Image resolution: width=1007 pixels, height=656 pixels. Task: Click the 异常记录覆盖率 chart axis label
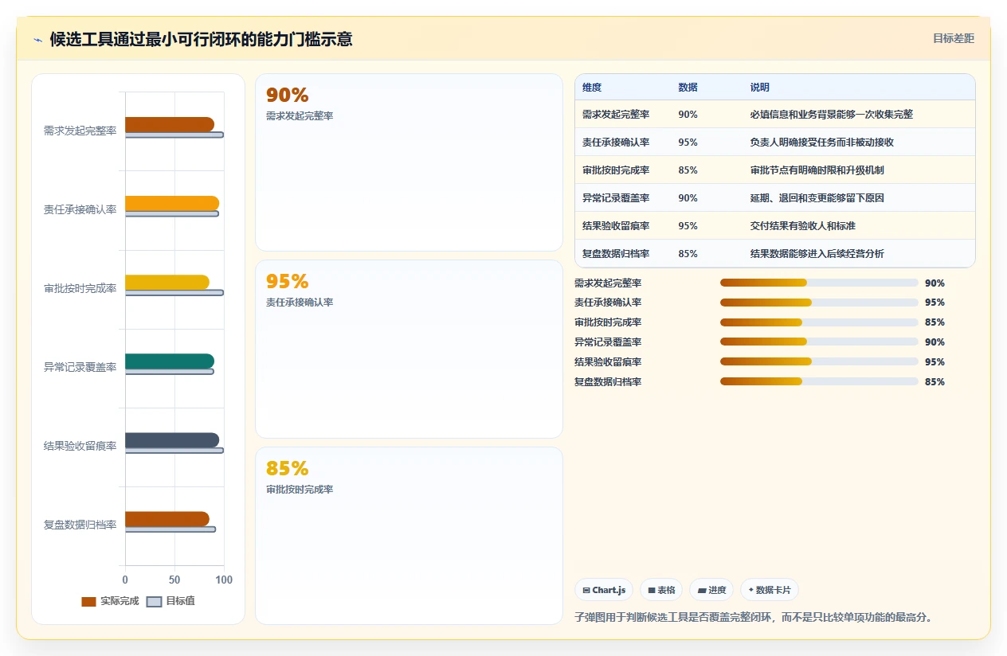pos(80,367)
